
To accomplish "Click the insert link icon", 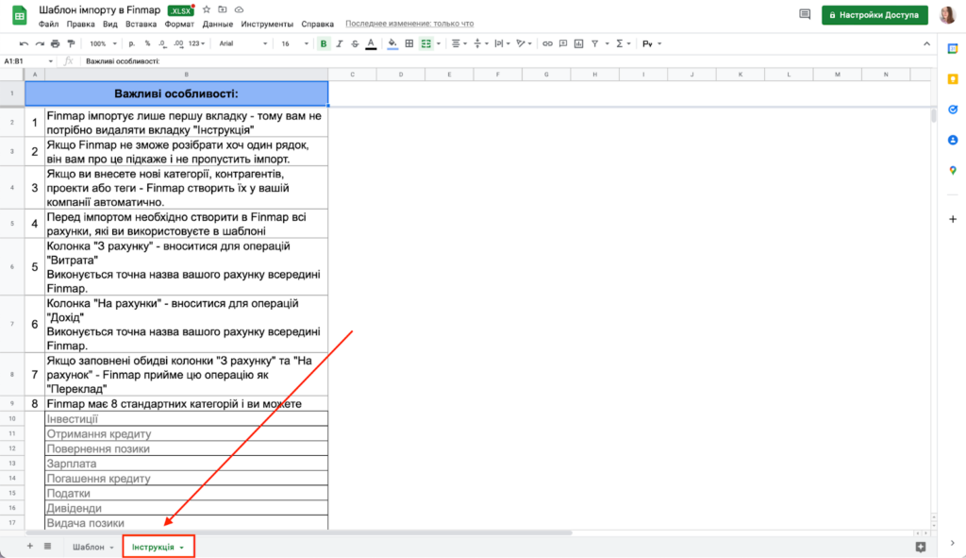I will 547,43.
